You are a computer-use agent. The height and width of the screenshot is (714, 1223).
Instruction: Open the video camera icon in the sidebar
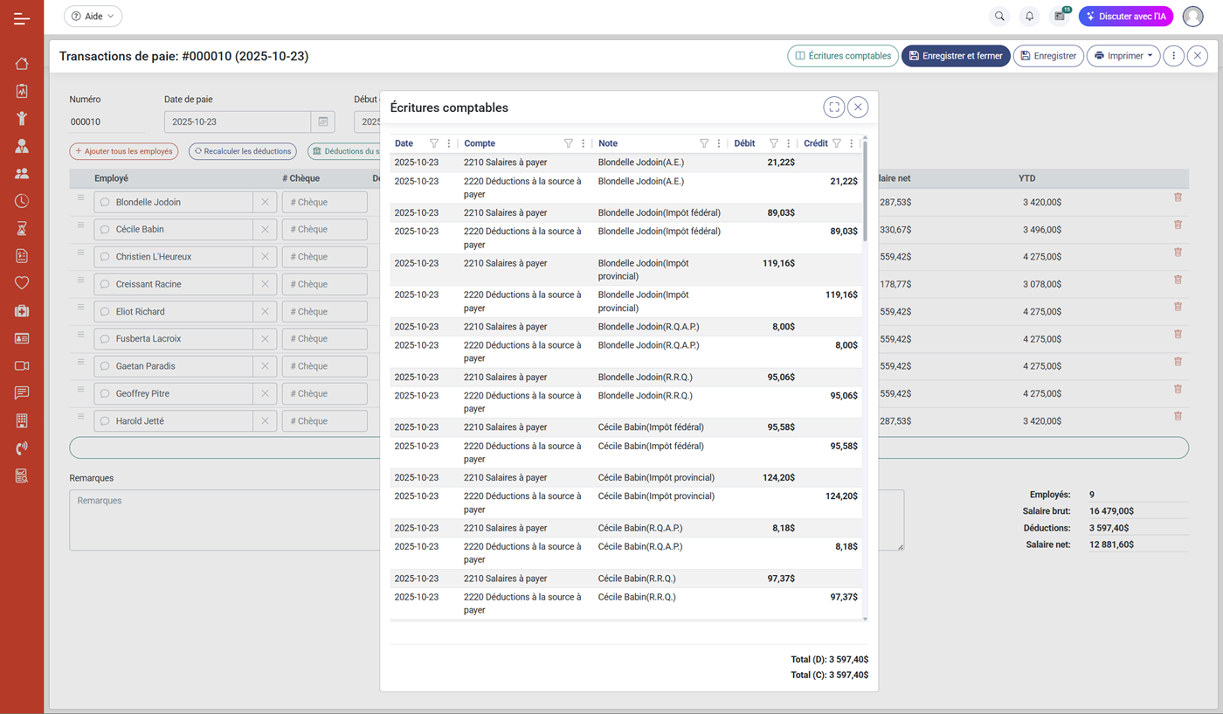pos(22,365)
